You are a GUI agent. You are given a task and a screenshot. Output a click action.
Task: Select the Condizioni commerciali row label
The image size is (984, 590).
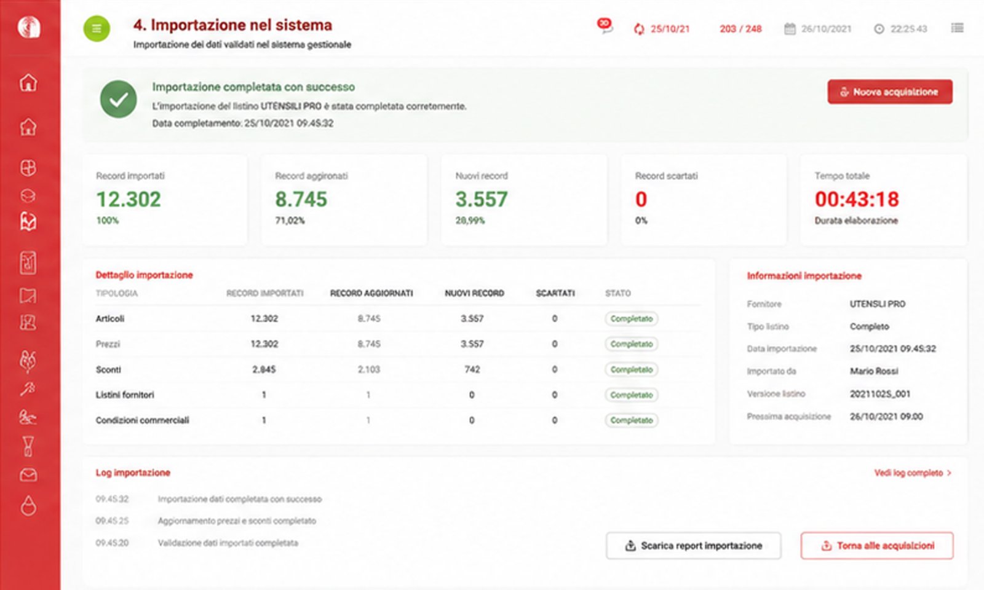tap(142, 420)
